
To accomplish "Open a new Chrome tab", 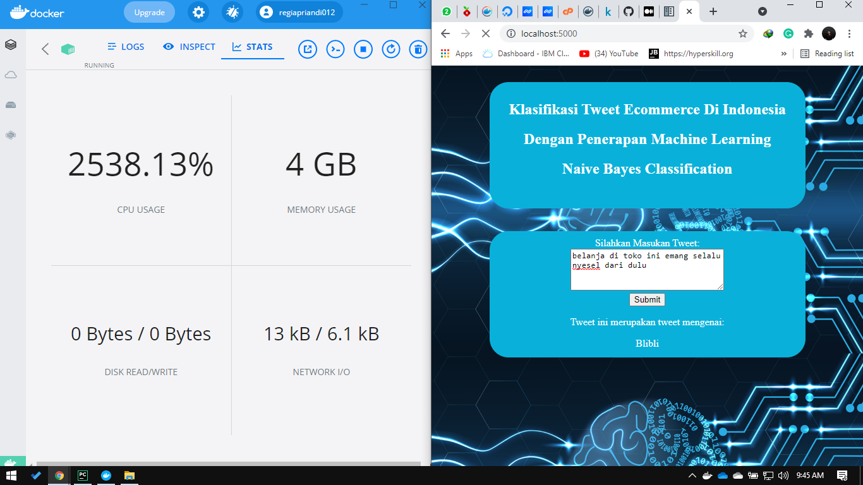I will point(713,11).
